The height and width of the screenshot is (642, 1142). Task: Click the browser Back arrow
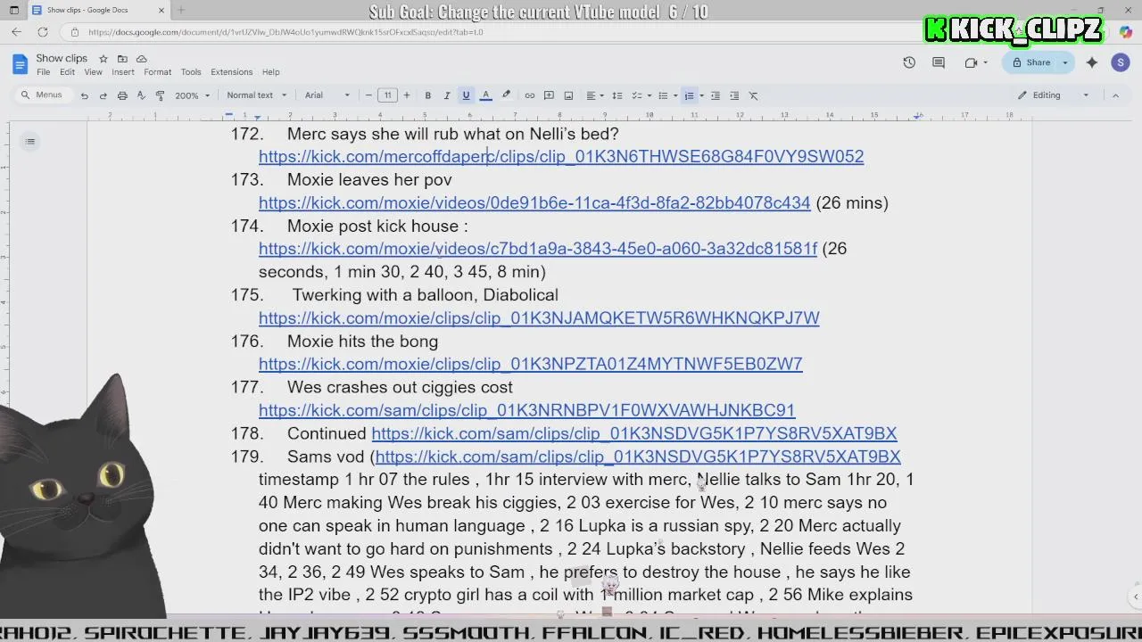(x=17, y=32)
